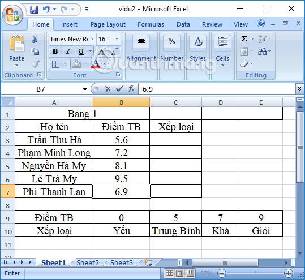The height and width of the screenshot is (280, 305).
Task: Click the Clear eraser icon
Action: click(x=244, y=64)
